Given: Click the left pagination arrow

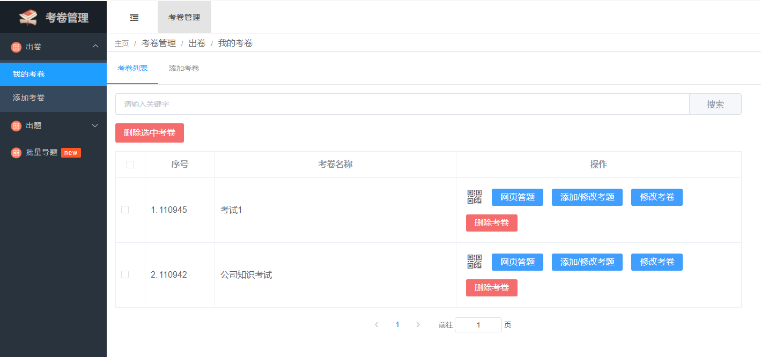Looking at the screenshot, I should click(x=376, y=324).
